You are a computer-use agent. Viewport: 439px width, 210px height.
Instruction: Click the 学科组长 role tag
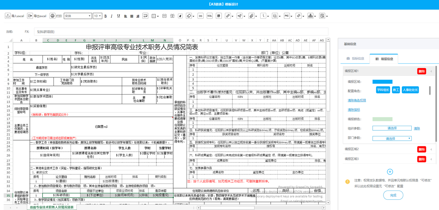tap(383, 90)
